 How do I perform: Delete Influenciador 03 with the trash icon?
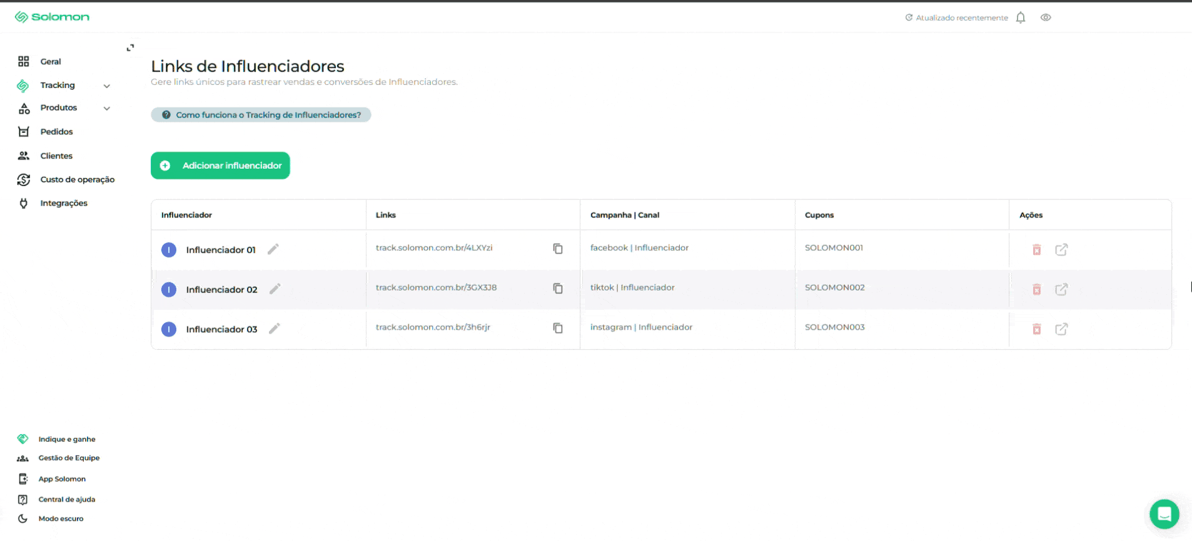coord(1036,329)
